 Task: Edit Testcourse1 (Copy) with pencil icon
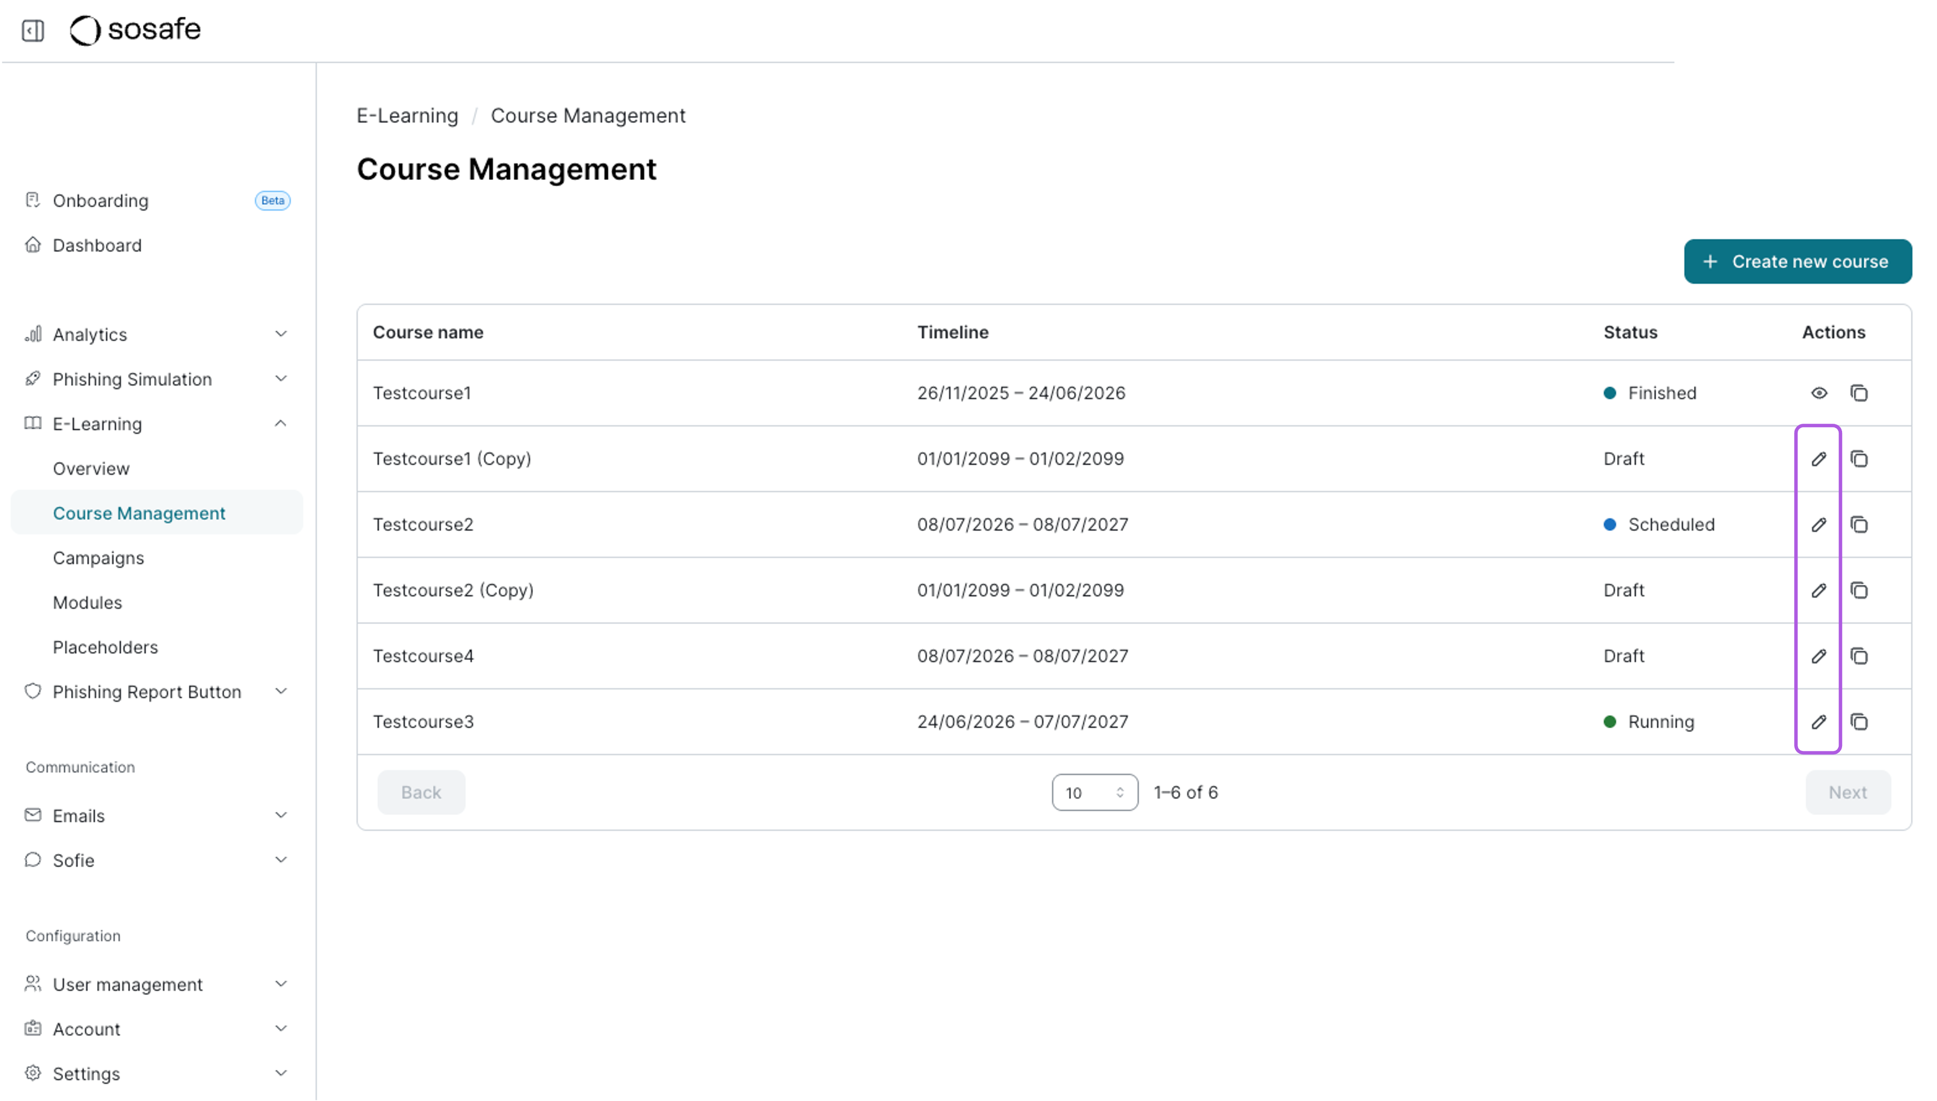tap(1818, 459)
